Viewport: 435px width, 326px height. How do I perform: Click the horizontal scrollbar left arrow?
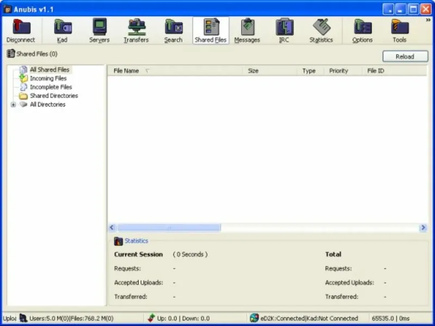tap(112, 228)
